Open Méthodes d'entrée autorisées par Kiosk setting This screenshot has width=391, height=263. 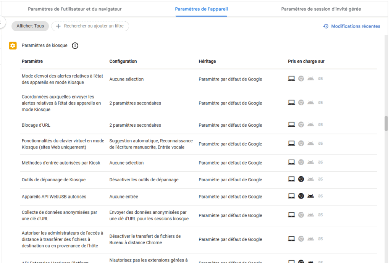point(61,163)
